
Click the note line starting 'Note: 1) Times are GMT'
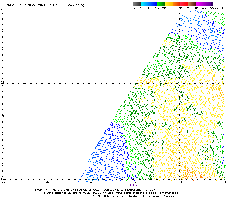[95, 190]
